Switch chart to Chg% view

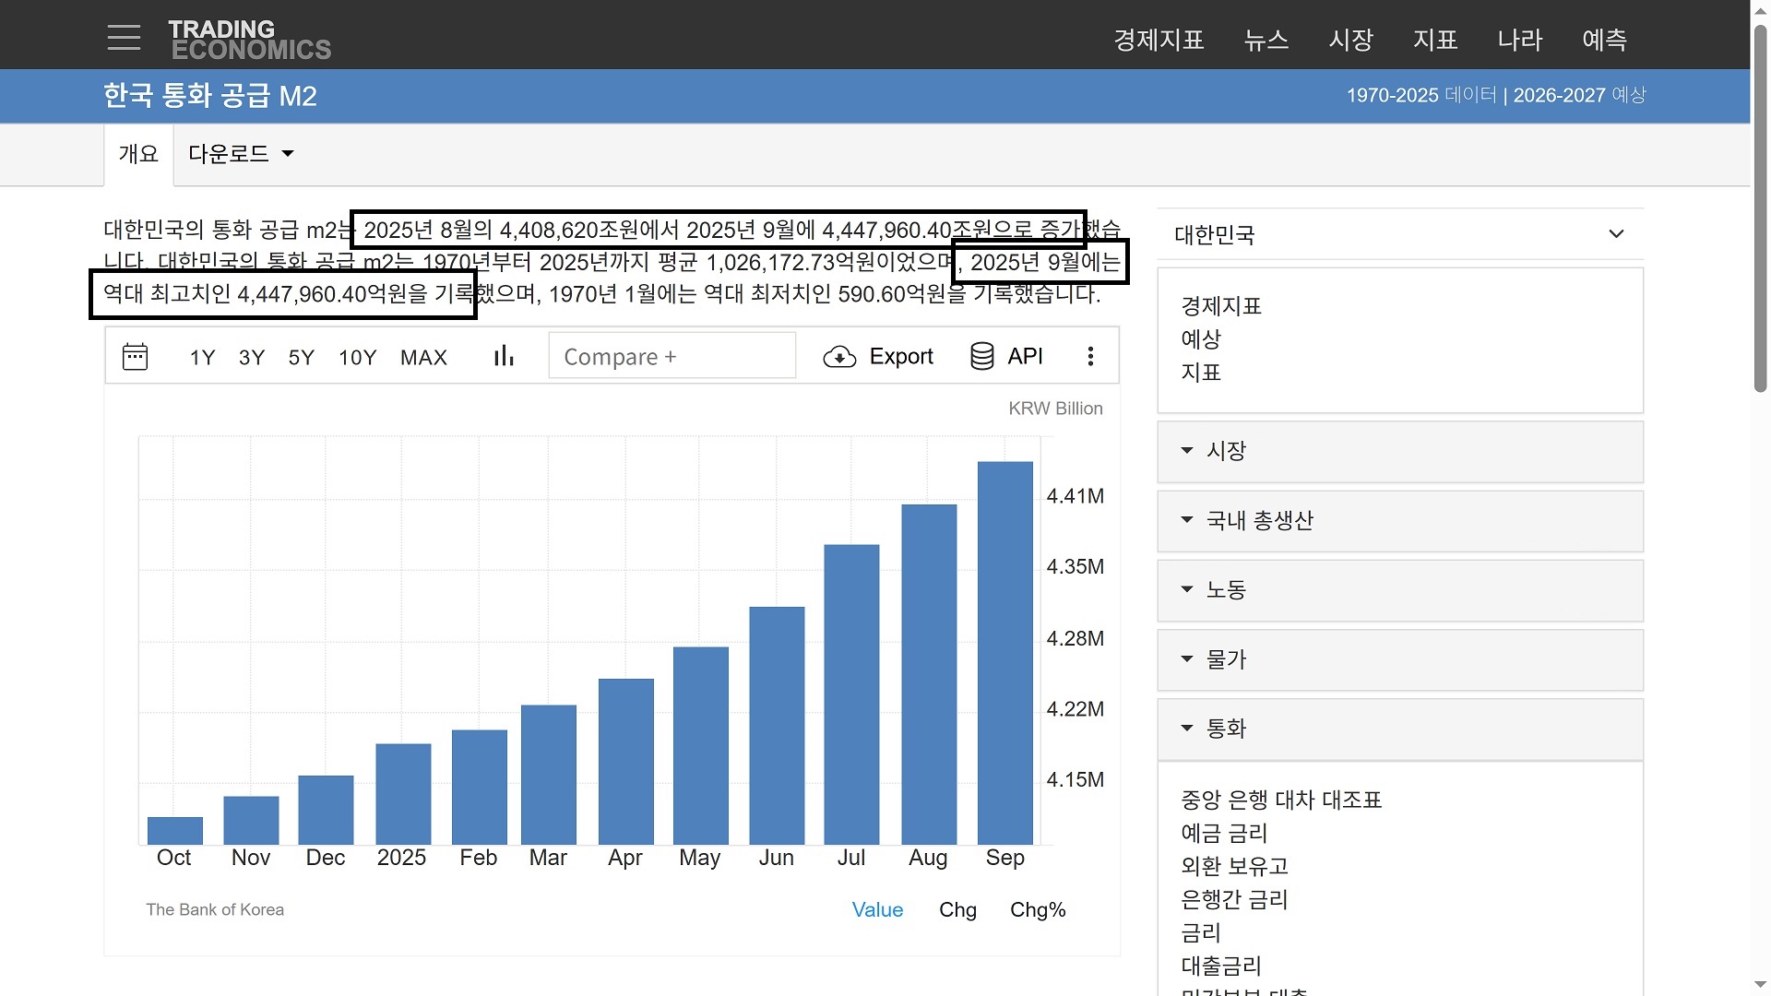pyautogui.click(x=1038, y=910)
